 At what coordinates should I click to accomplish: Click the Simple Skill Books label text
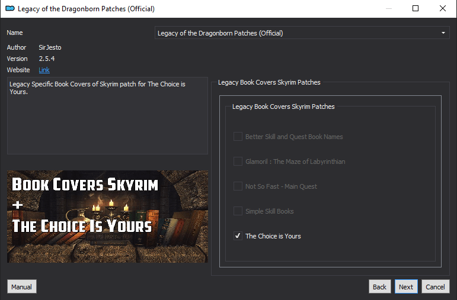[270, 211]
